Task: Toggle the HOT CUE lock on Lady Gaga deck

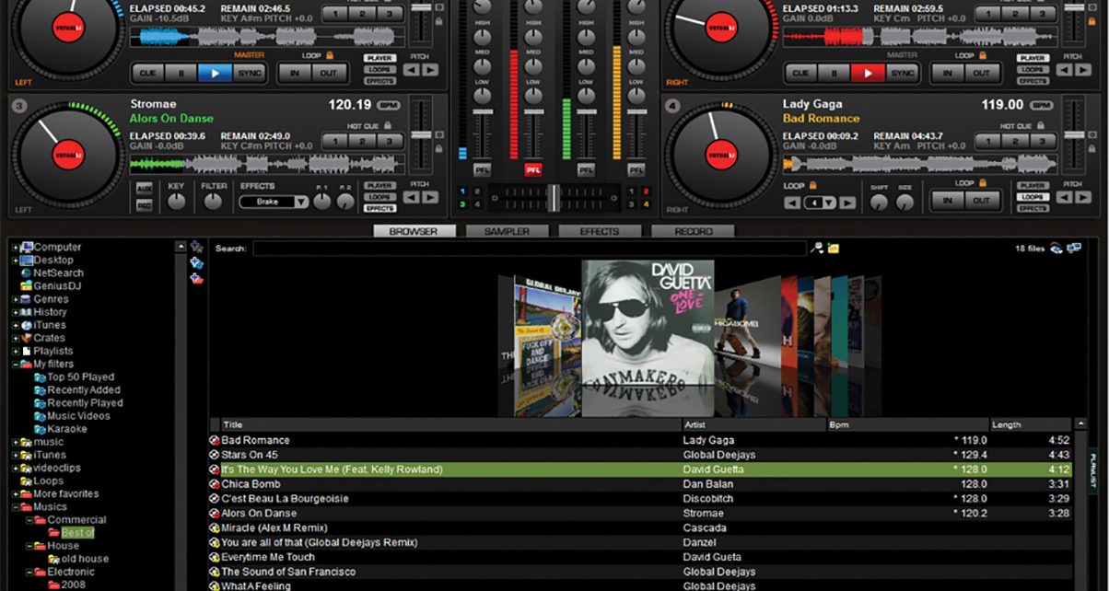Action: pyautogui.click(x=1040, y=125)
